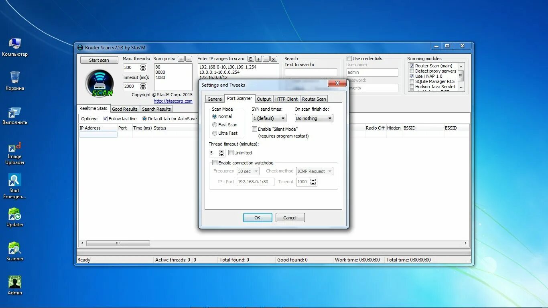This screenshot has width=548, height=308.
Task: Check the SQLite Manager RCE module
Action: coord(412,81)
